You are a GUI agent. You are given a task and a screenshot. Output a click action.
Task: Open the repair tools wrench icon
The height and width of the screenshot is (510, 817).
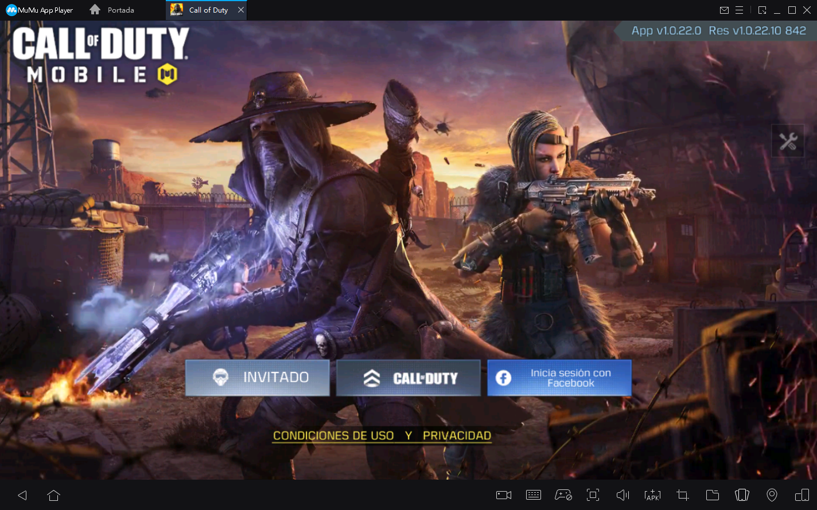(x=788, y=141)
